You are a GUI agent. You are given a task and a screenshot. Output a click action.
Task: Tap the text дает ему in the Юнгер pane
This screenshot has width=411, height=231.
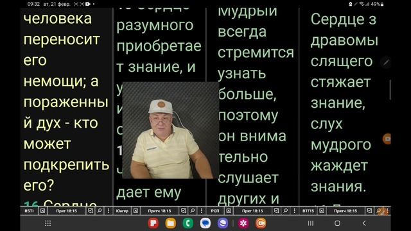148,193
